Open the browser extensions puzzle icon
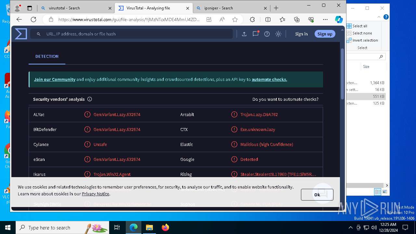The height and width of the screenshot is (234, 416). point(252,19)
